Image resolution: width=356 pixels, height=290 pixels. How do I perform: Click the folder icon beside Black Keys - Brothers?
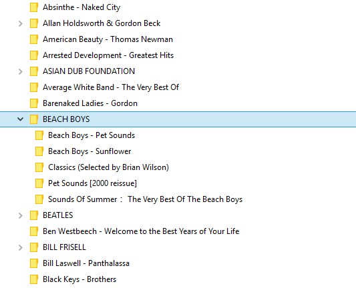34,279
